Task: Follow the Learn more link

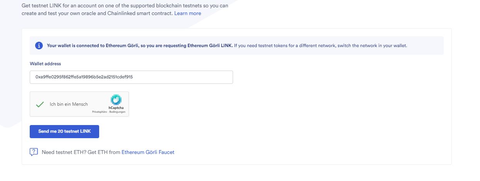Action: click(188, 13)
